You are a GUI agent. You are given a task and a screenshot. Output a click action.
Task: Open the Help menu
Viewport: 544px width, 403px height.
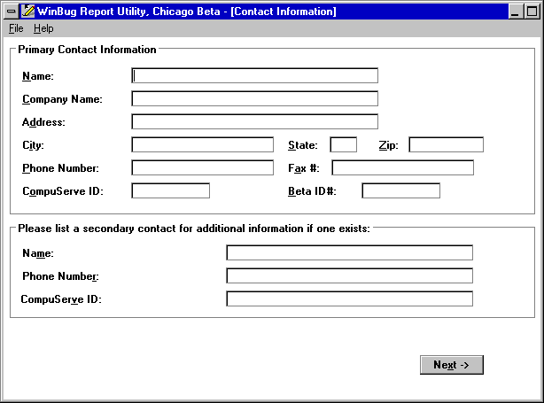coord(43,28)
